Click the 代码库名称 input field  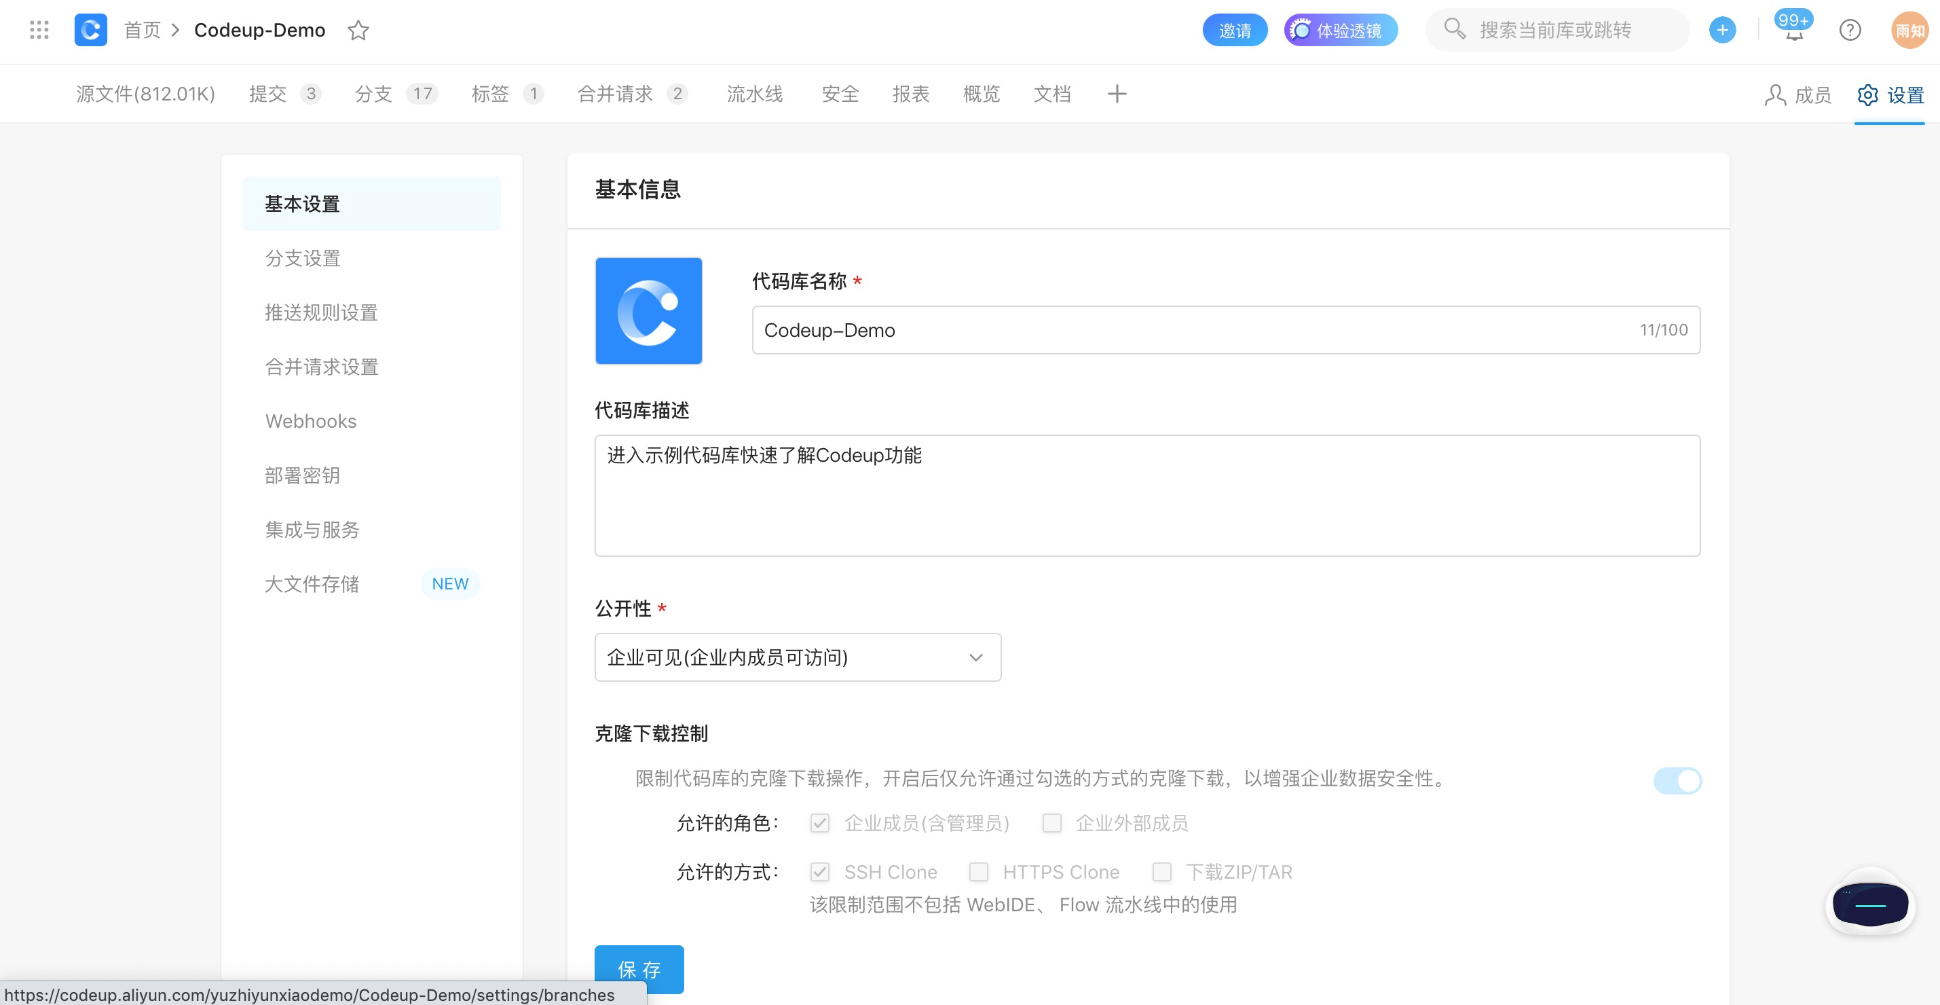tap(1225, 329)
